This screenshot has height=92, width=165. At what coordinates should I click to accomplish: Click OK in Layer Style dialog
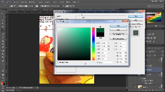(136, 16)
